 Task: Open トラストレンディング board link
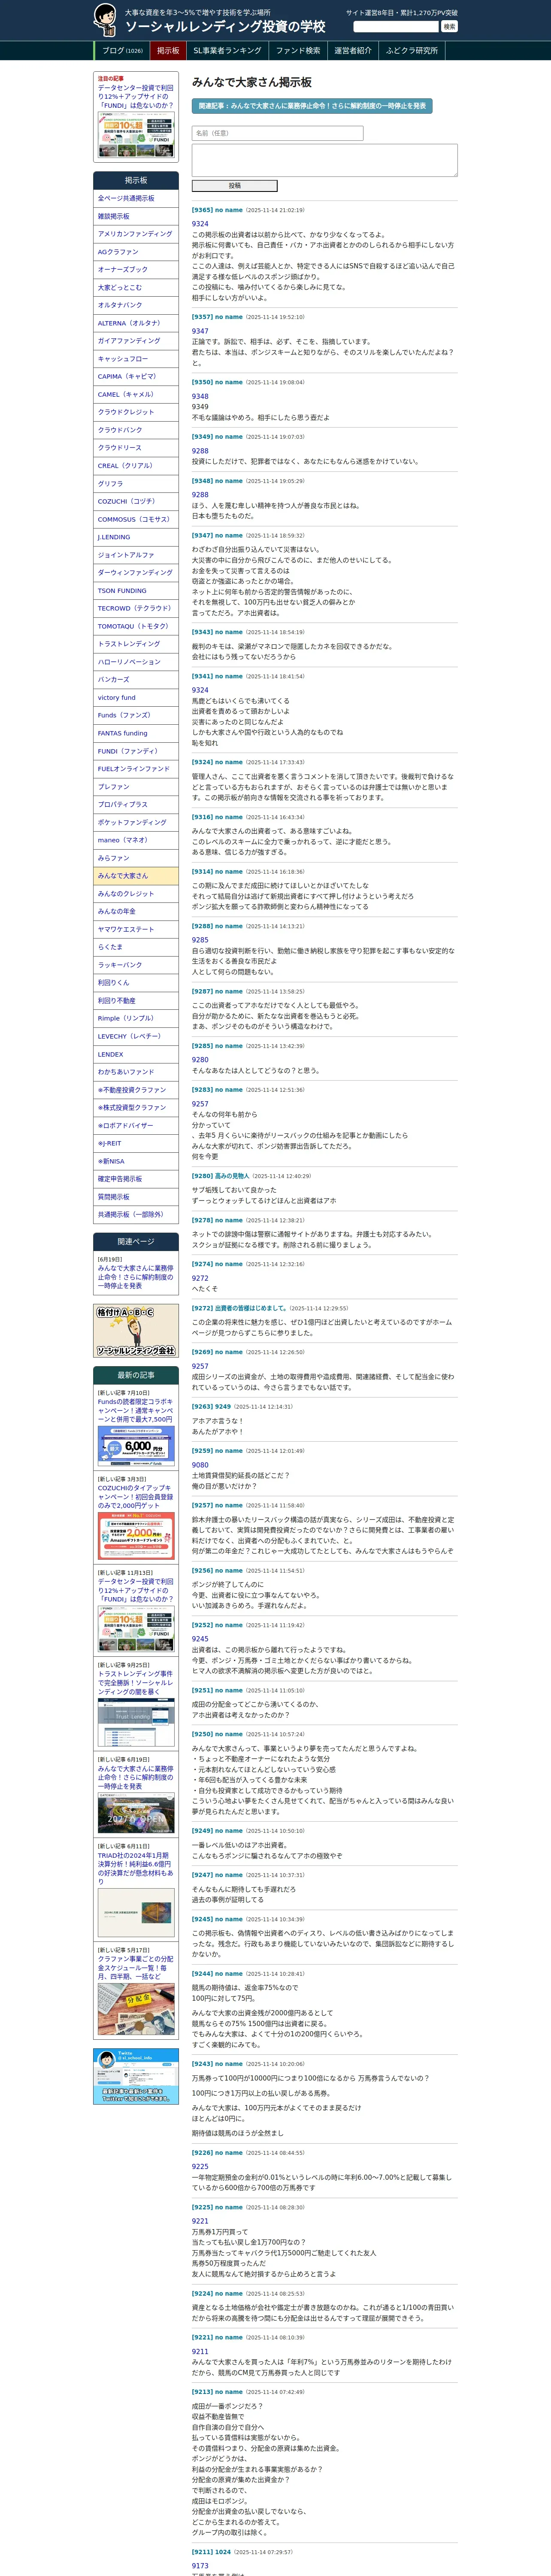[136, 644]
